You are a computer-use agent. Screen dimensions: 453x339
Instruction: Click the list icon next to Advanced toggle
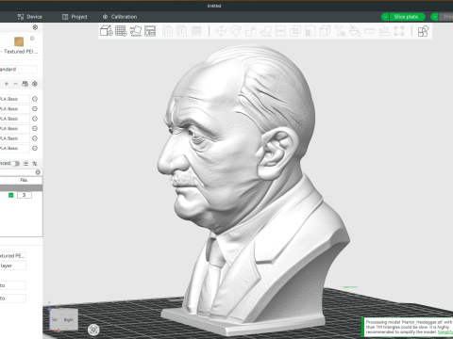point(25,164)
